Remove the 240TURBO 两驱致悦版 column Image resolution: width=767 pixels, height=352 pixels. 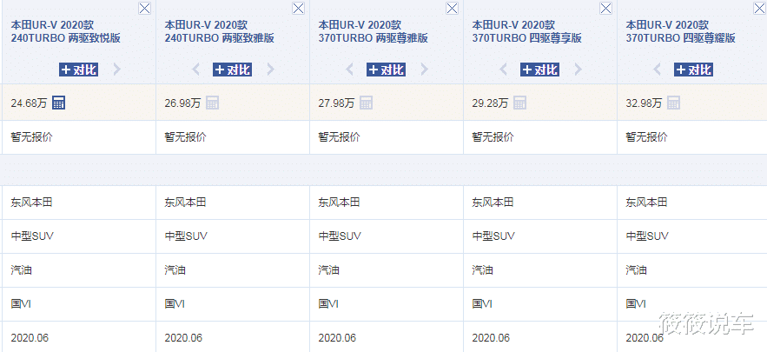pos(144,8)
